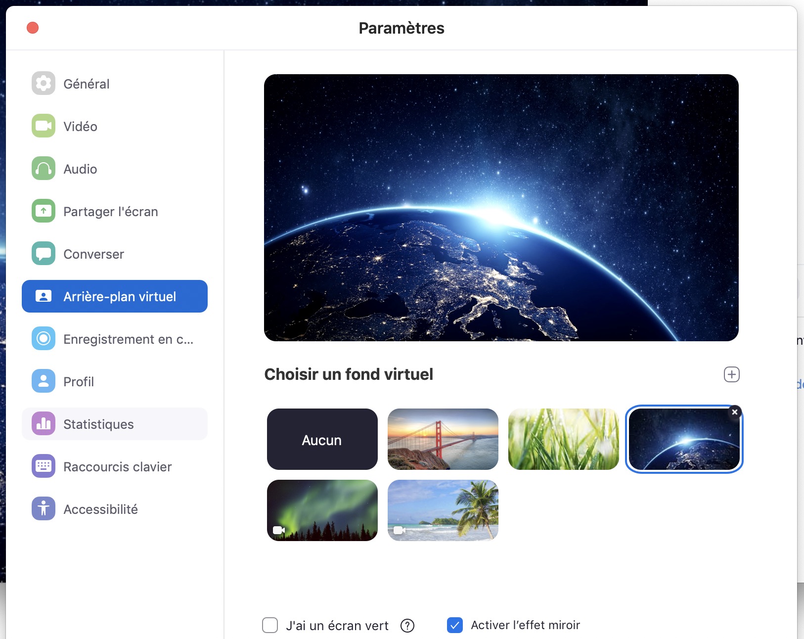This screenshot has height=639, width=804.
Task: Remove the Earth background with its X
Action: [734, 412]
